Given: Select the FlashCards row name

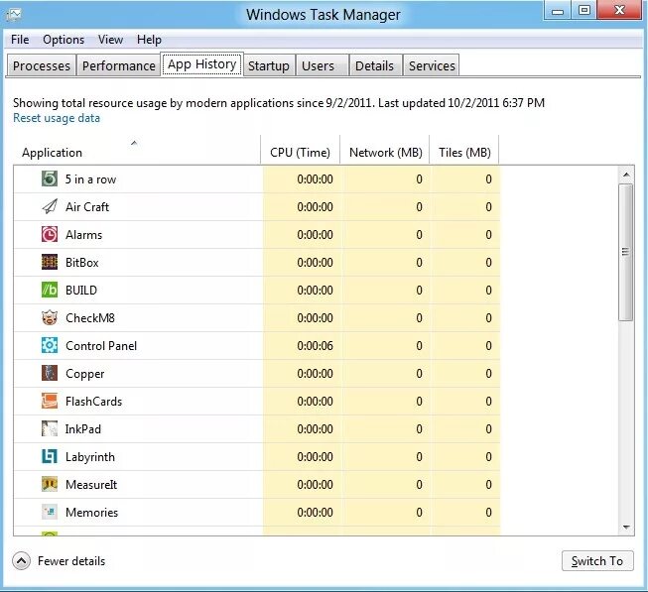Looking at the screenshot, I should [94, 402].
